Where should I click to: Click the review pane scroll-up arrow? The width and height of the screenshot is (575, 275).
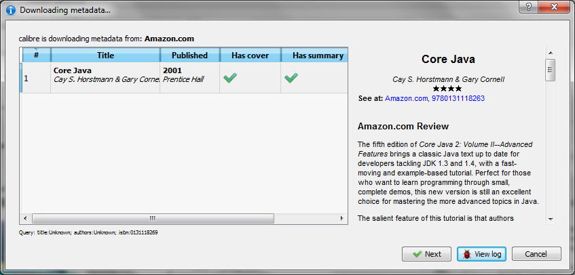point(551,52)
